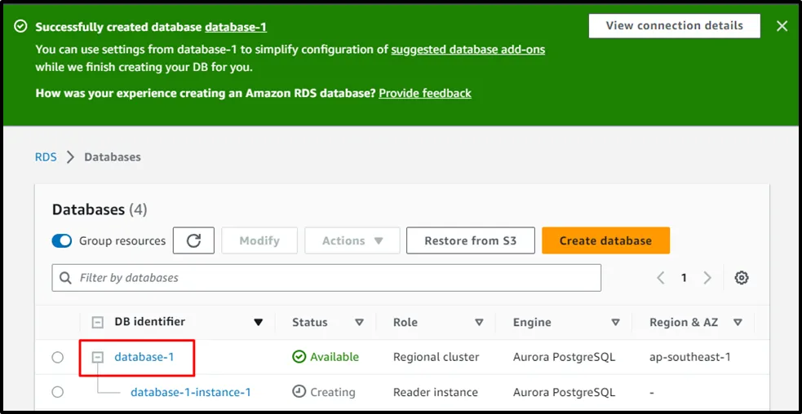802x414 pixels.
Task: Go to next page arrow
Action: tap(707, 278)
